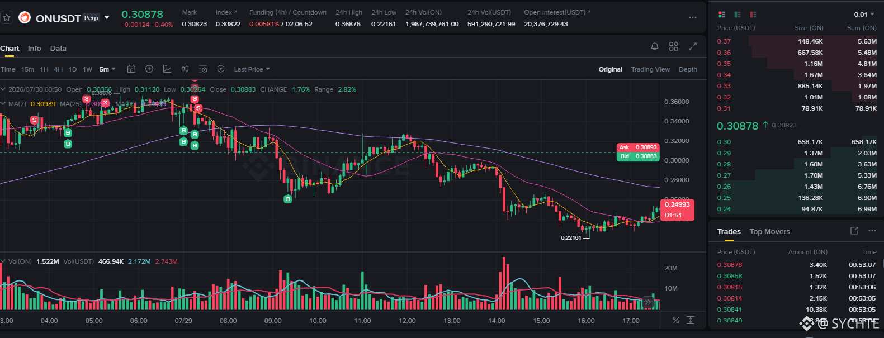Expand chart to fullscreen
Viewport: 884px width, 338px height.
click(x=693, y=46)
